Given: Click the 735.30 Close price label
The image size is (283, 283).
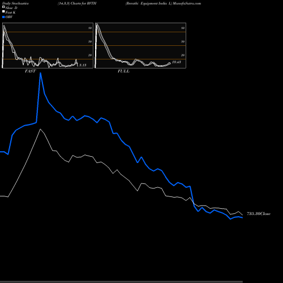Looking at the screenshot, I should (x=259, y=213).
